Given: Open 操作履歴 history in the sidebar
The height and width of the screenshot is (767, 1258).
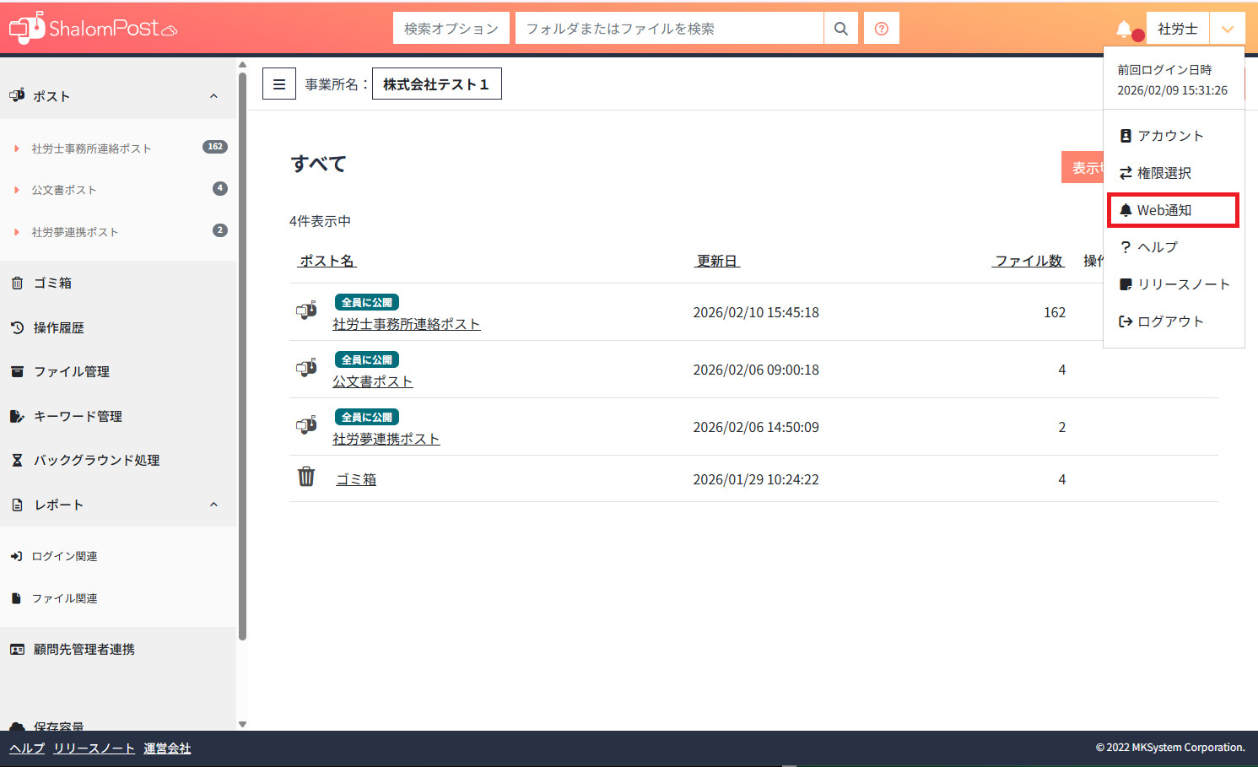Looking at the screenshot, I should pos(58,328).
